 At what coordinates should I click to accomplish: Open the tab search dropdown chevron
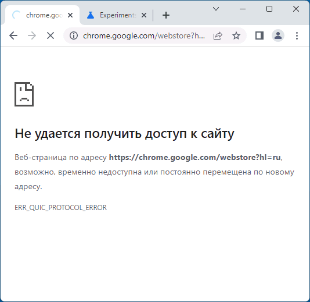(x=216, y=9)
